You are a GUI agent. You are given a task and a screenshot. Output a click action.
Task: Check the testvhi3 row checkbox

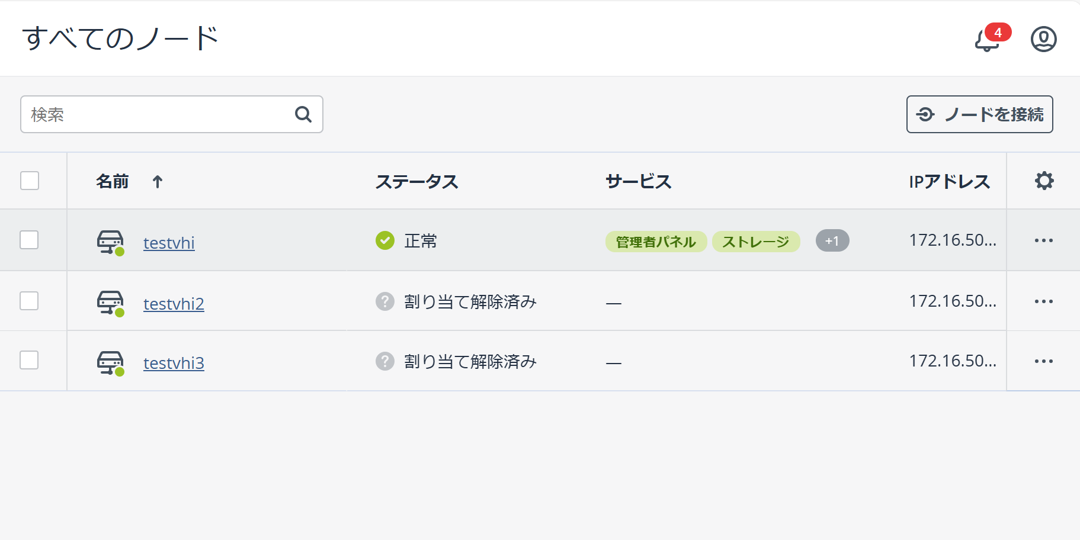point(29,360)
